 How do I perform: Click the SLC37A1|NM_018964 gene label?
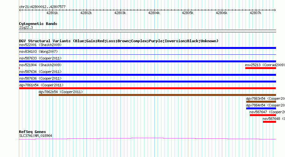(x=36, y=136)
